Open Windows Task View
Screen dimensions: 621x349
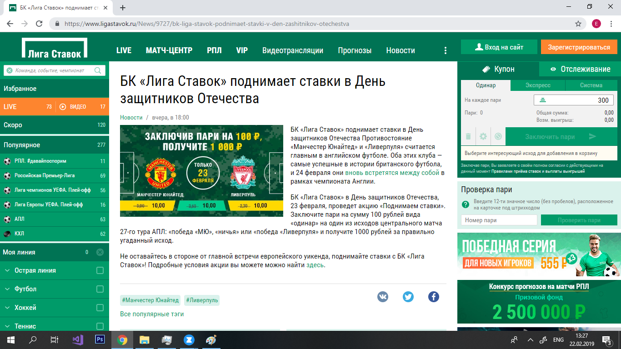point(55,339)
